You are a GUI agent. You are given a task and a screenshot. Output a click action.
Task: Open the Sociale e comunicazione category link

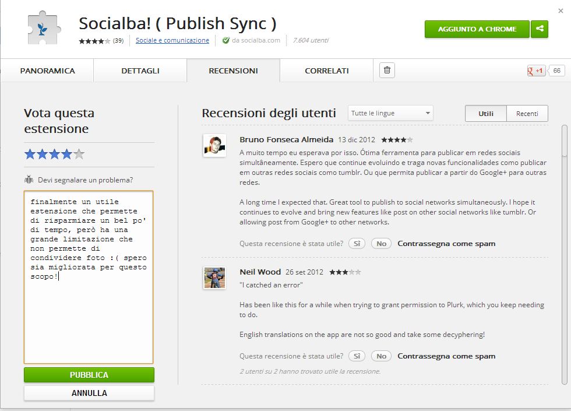172,40
